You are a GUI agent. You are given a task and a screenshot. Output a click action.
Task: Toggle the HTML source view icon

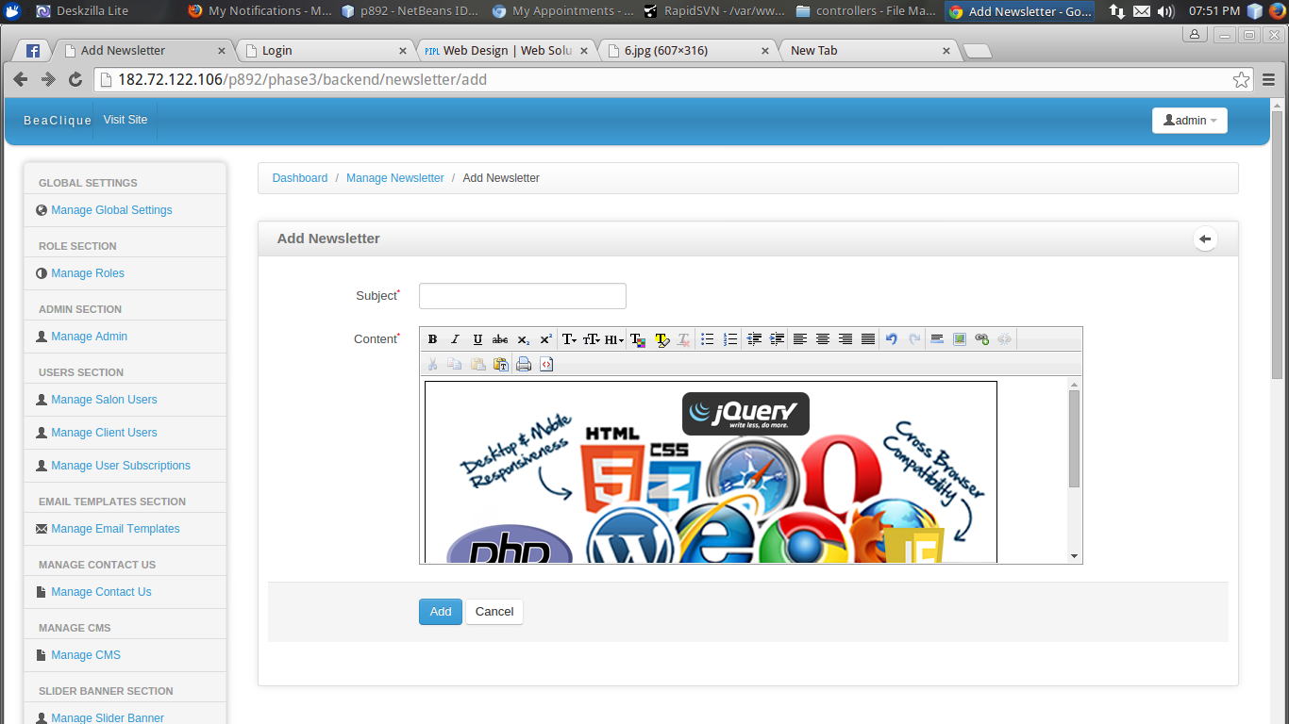[546, 364]
